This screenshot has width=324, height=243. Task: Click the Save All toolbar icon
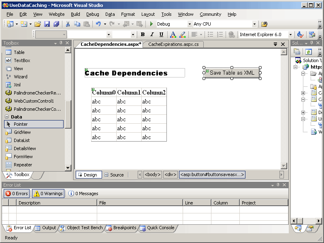[56, 24]
